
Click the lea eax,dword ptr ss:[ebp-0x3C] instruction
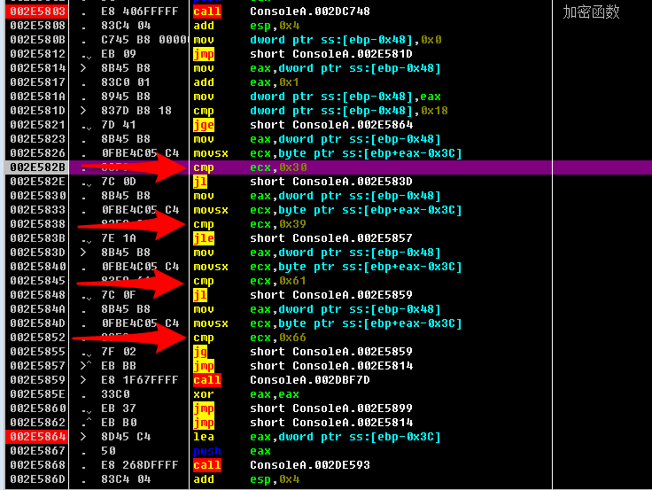click(317, 436)
